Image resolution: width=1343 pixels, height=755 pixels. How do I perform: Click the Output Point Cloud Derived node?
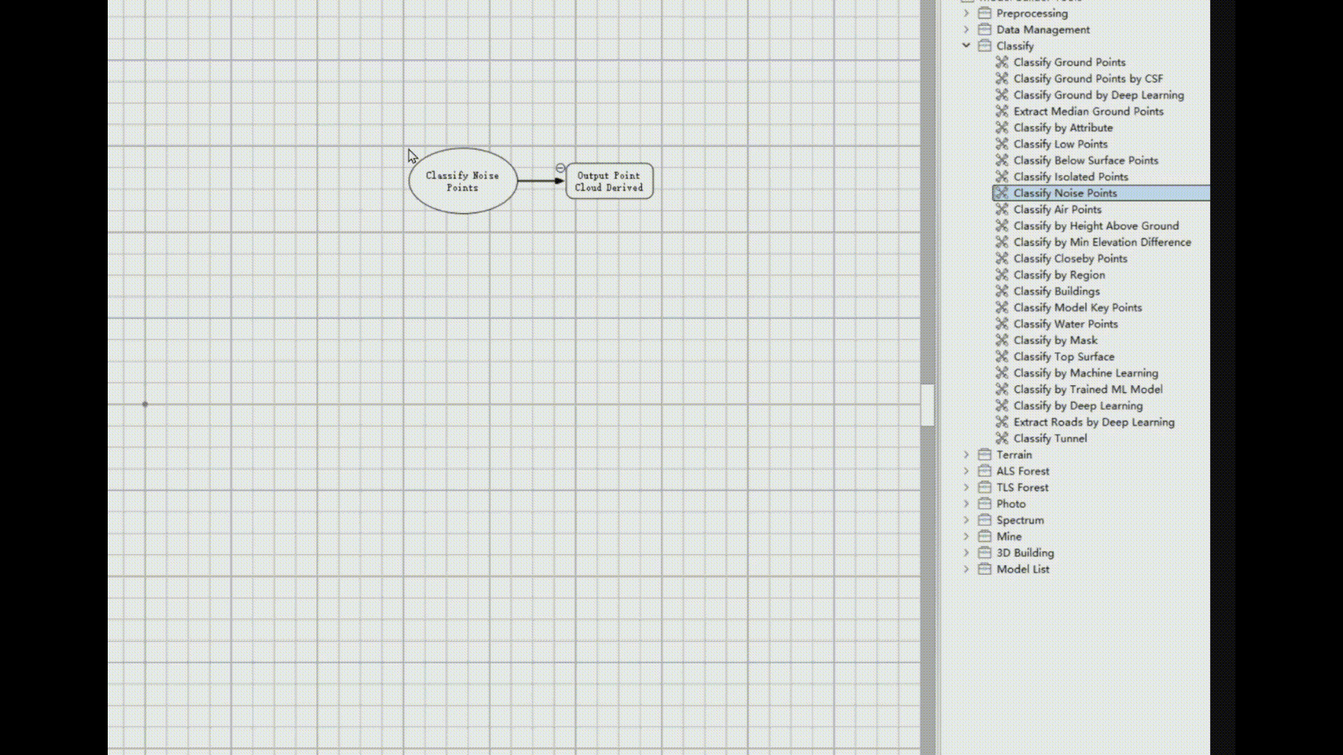(609, 181)
